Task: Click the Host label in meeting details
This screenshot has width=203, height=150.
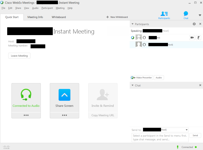Action: (x=11, y=41)
